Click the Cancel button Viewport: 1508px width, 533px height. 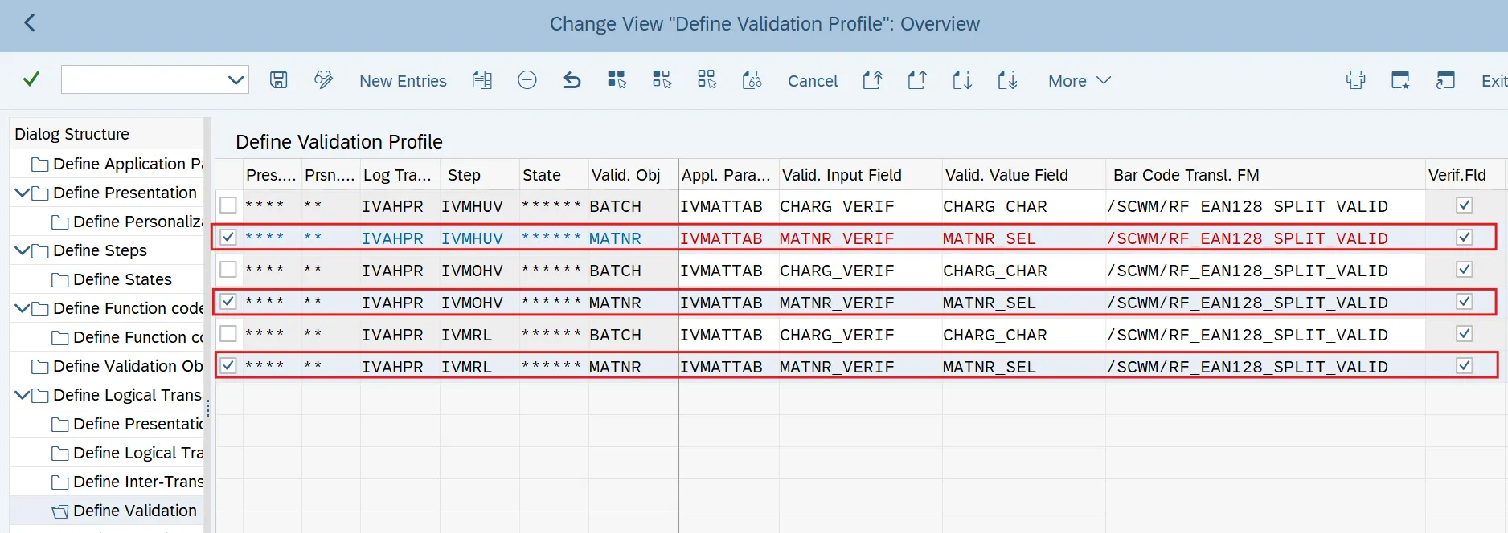(812, 81)
